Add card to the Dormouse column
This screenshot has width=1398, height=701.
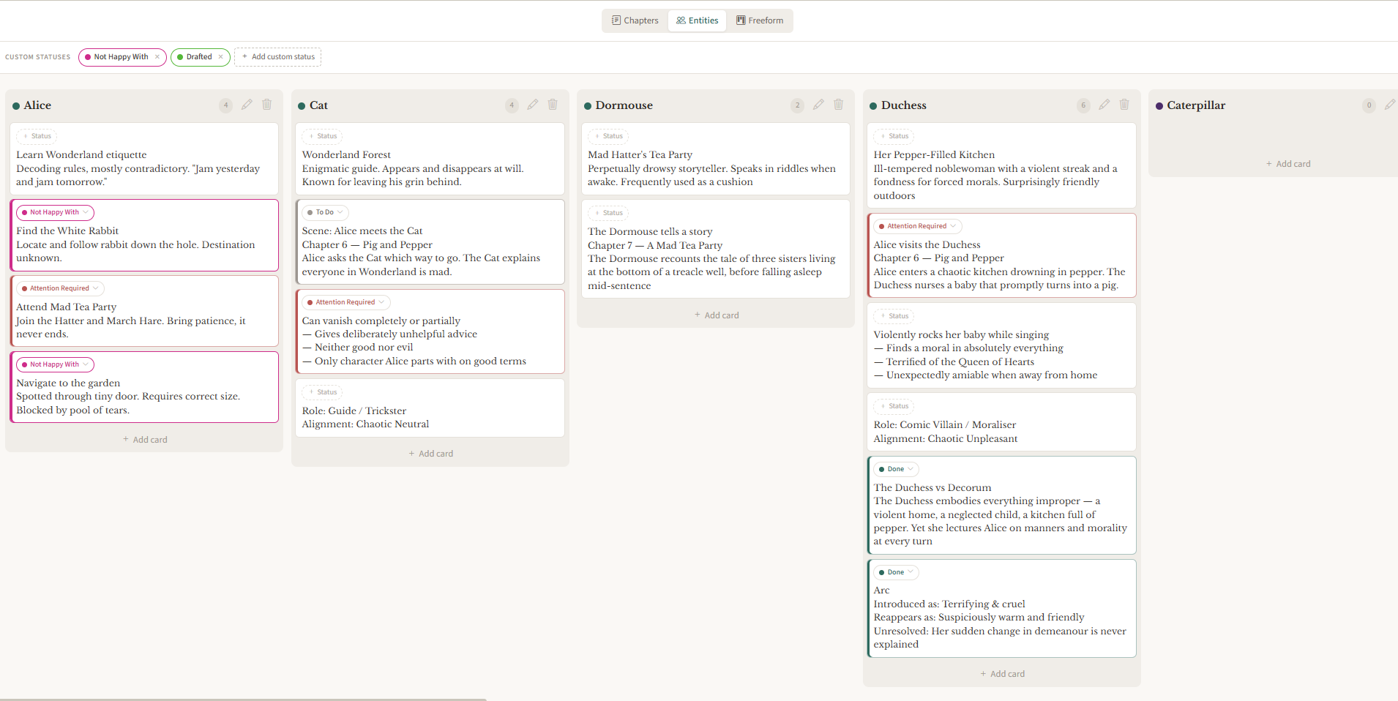click(x=717, y=315)
